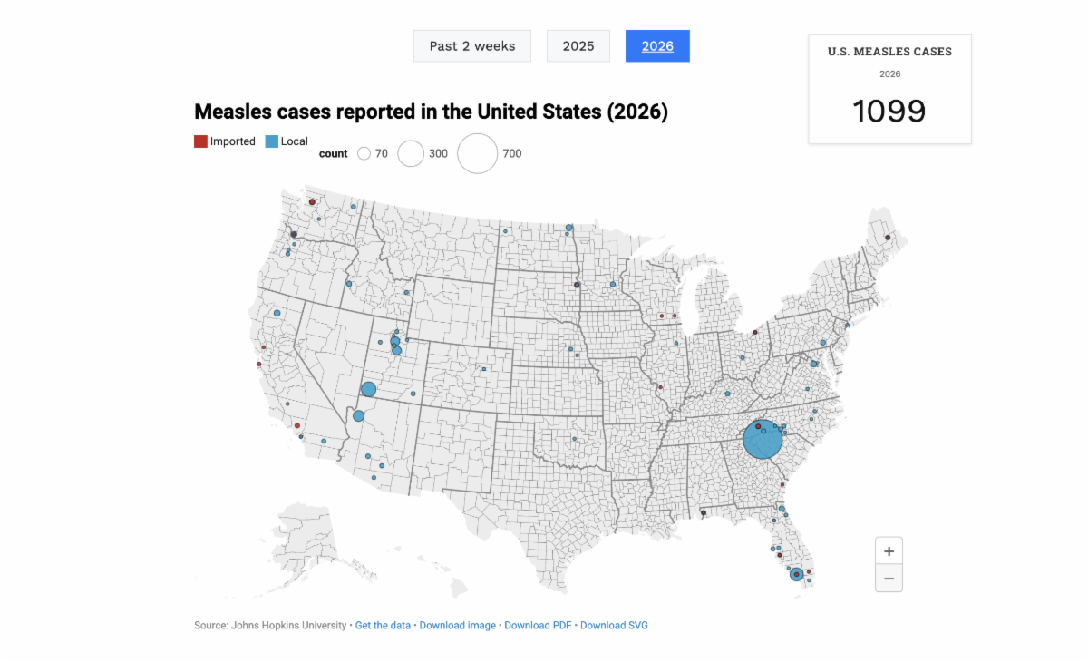Viewport: 1088px width, 662px height.
Task: Click the Download SVG link
Action: [x=614, y=626]
